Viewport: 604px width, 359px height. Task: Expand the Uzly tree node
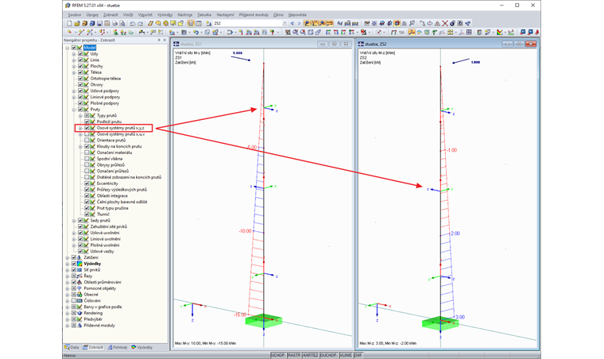coord(74,54)
